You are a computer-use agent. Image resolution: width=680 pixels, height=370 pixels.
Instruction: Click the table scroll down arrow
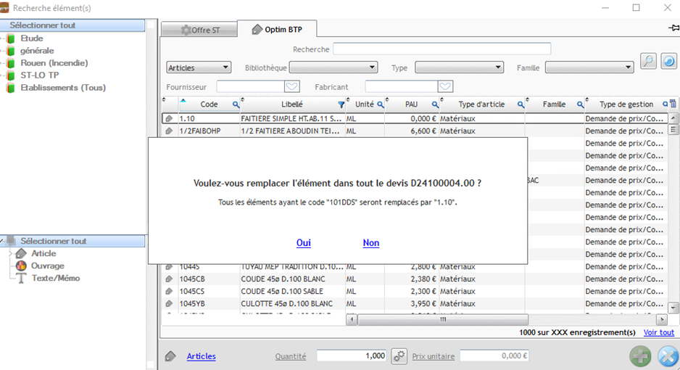[x=673, y=308]
